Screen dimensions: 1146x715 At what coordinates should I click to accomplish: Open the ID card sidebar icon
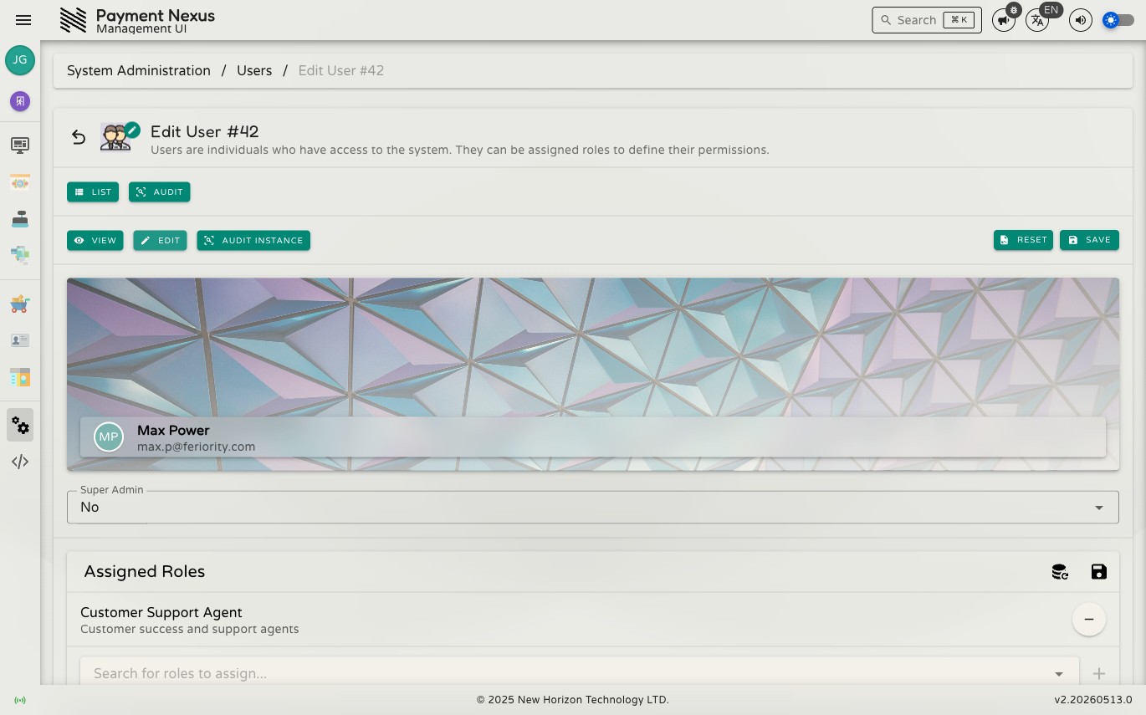tap(20, 340)
